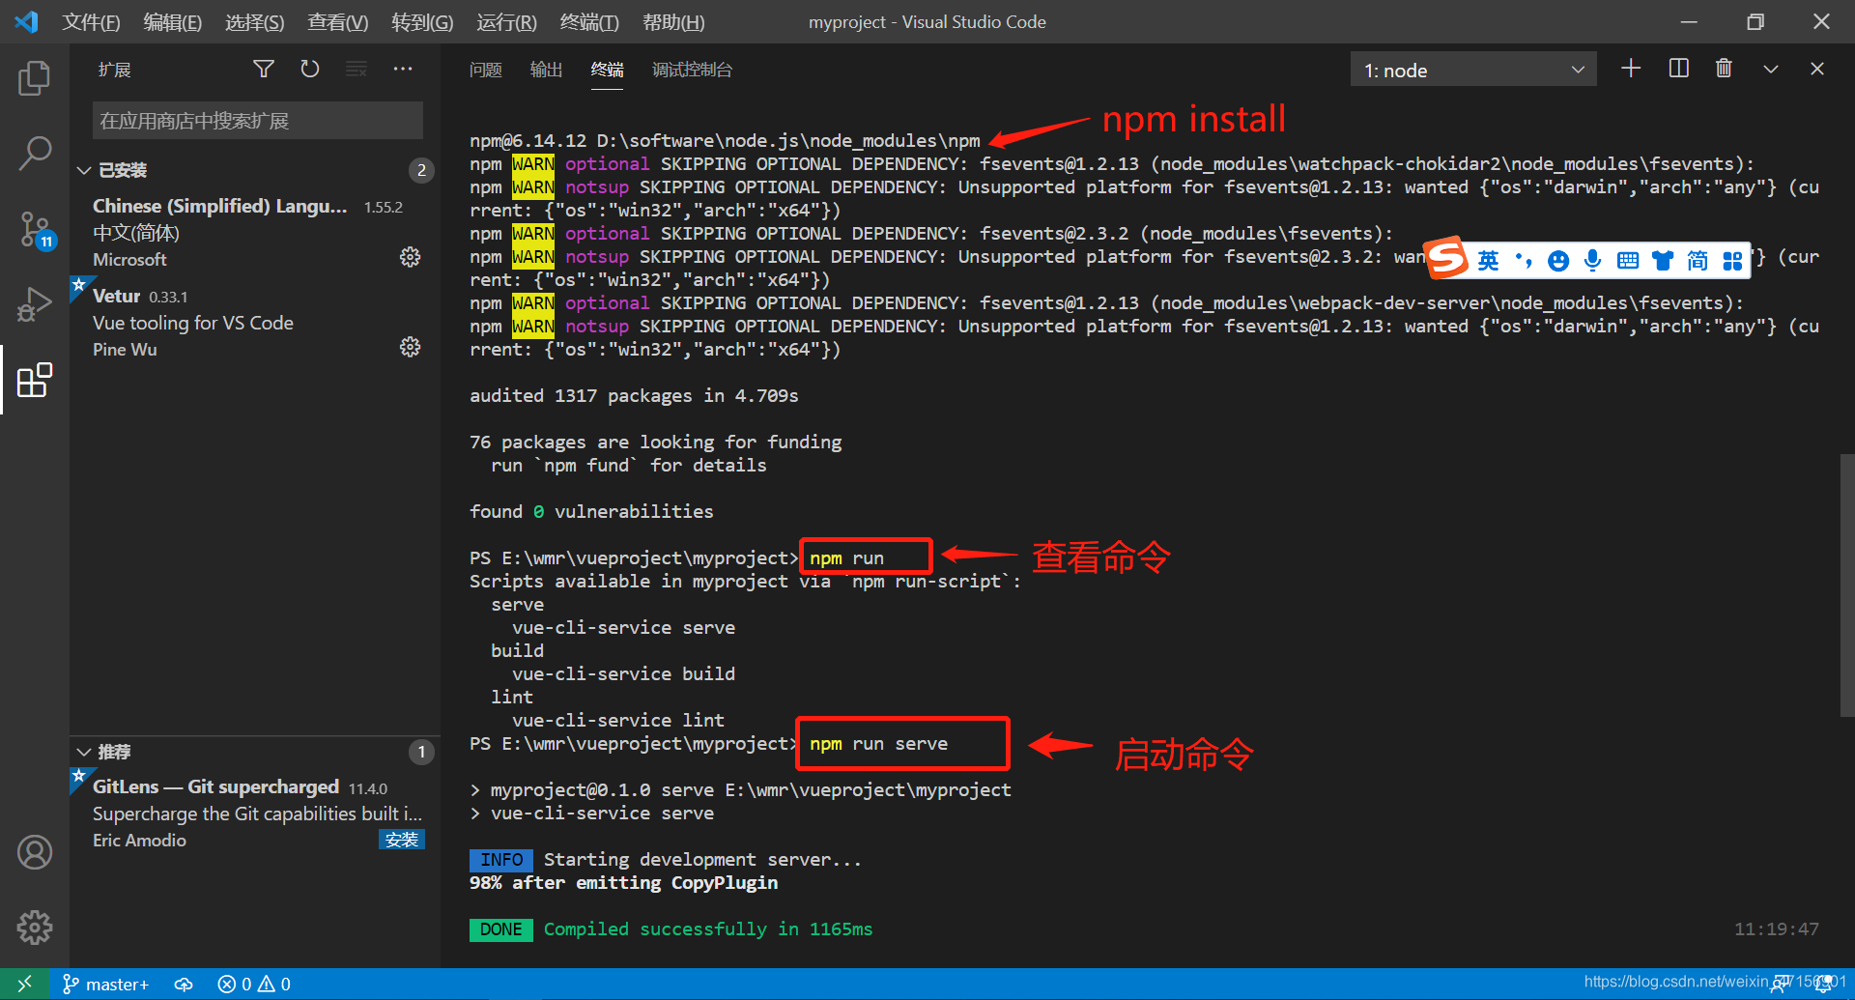Install GitLens with the 安装 button
1855x1000 pixels.
[402, 840]
